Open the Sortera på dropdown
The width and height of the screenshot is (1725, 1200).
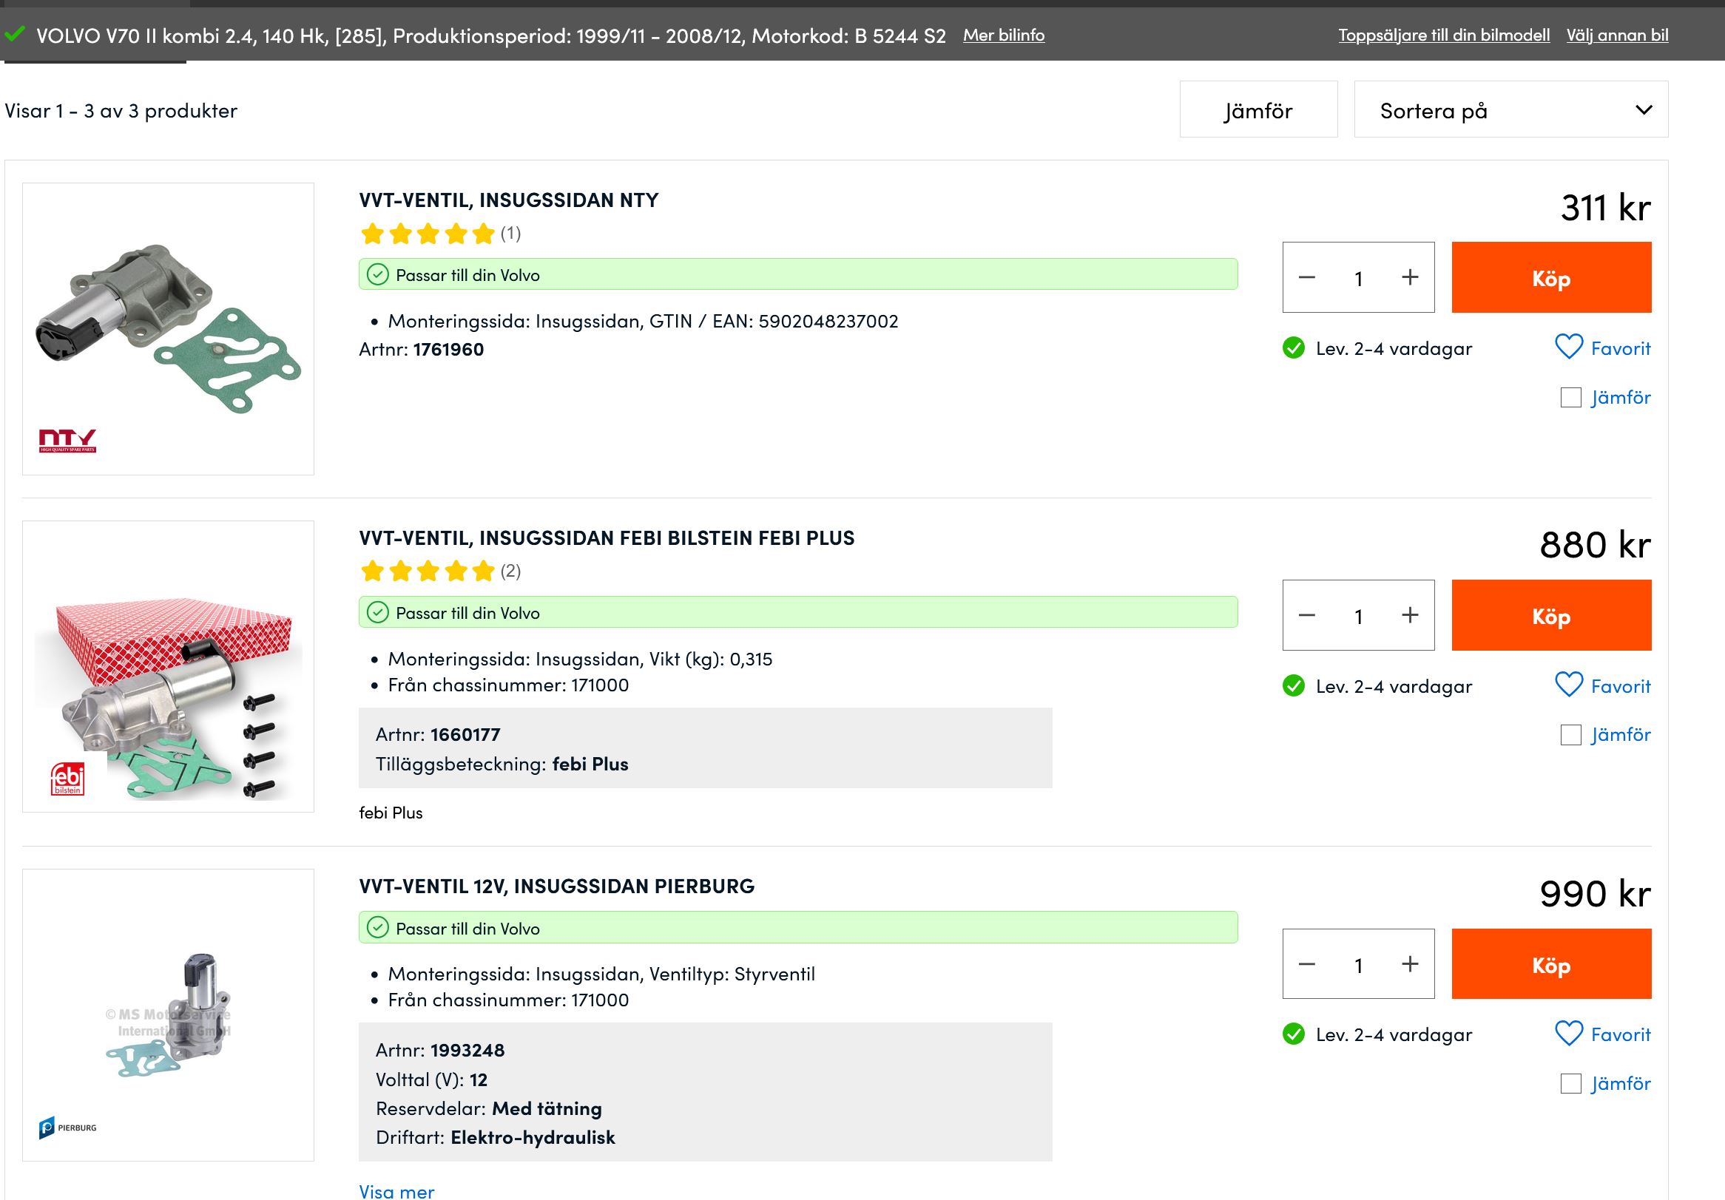(1510, 109)
